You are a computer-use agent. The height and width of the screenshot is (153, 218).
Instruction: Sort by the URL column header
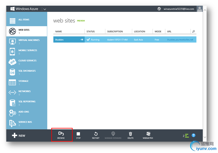169,31
